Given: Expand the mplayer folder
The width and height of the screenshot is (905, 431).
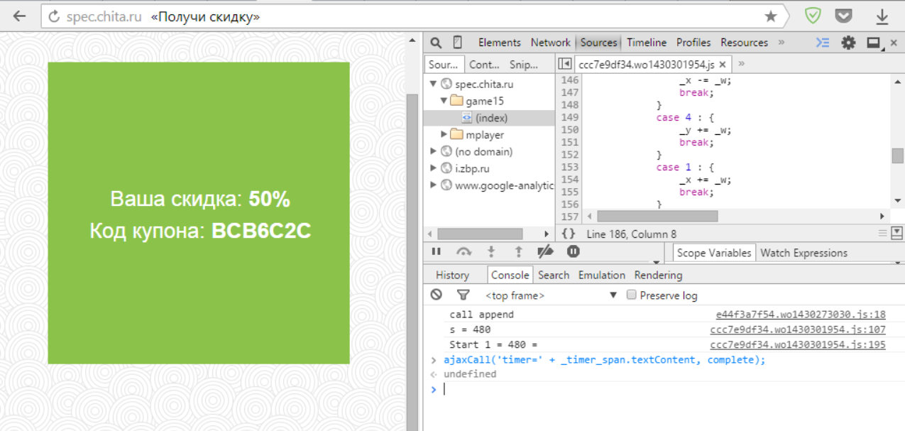Looking at the screenshot, I should point(444,134).
